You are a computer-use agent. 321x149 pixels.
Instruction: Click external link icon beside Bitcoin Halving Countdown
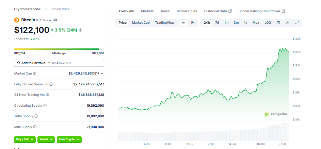283,11
